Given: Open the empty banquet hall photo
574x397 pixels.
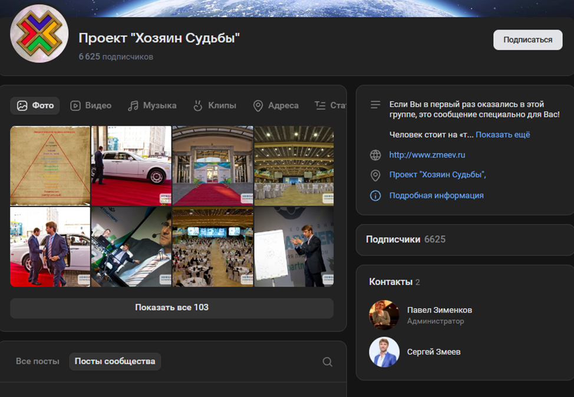Looking at the screenshot, I should [x=294, y=166].
